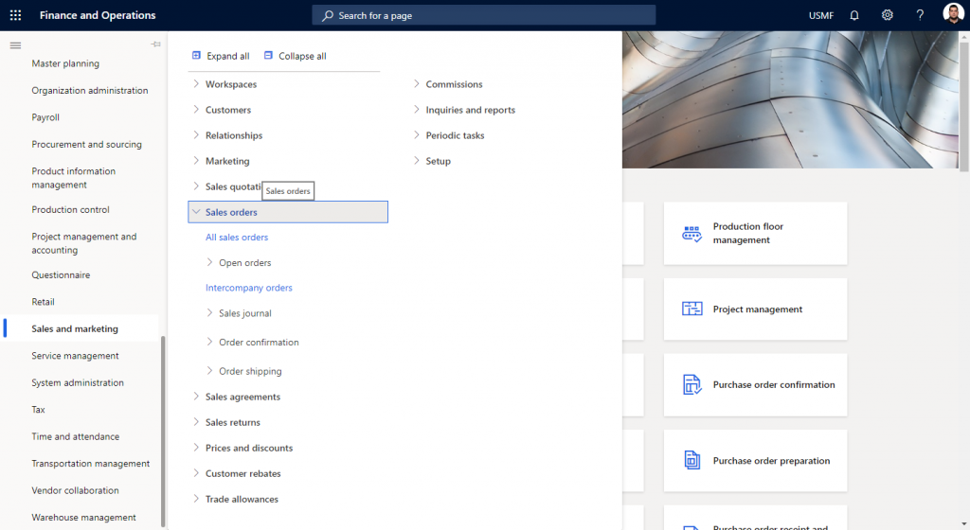
Task: Open the Tax module
Action: coord(38,410)
